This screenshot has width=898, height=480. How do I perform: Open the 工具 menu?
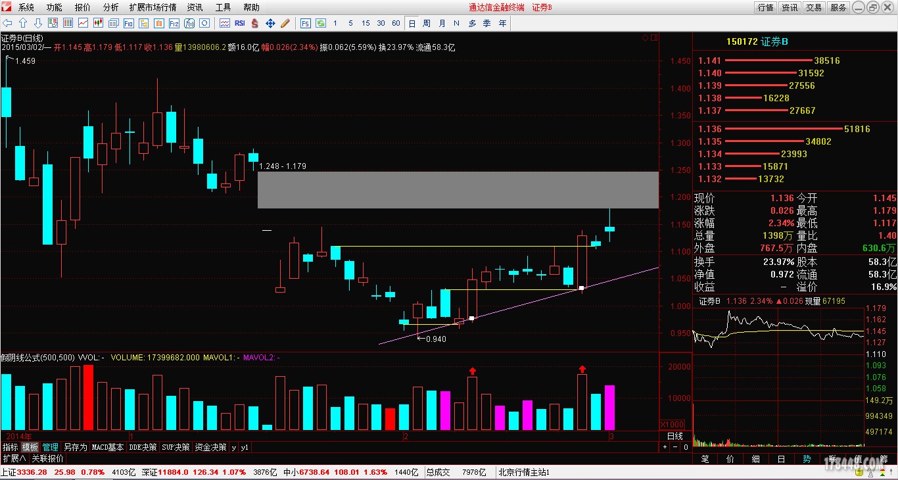[224, 7]
